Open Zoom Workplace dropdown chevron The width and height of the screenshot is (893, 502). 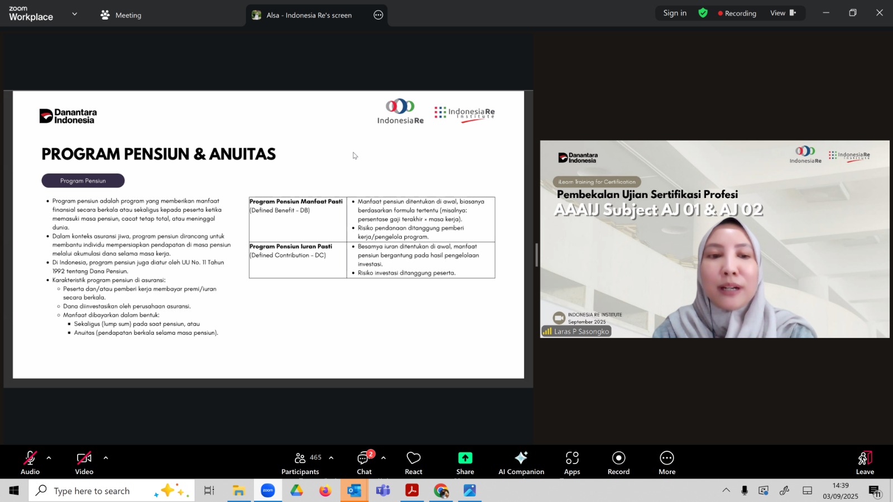75,14
